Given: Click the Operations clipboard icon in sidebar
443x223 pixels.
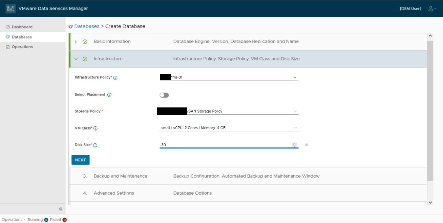Looking at the screenshot, I should pyautogui.click(x=8, y=47).
